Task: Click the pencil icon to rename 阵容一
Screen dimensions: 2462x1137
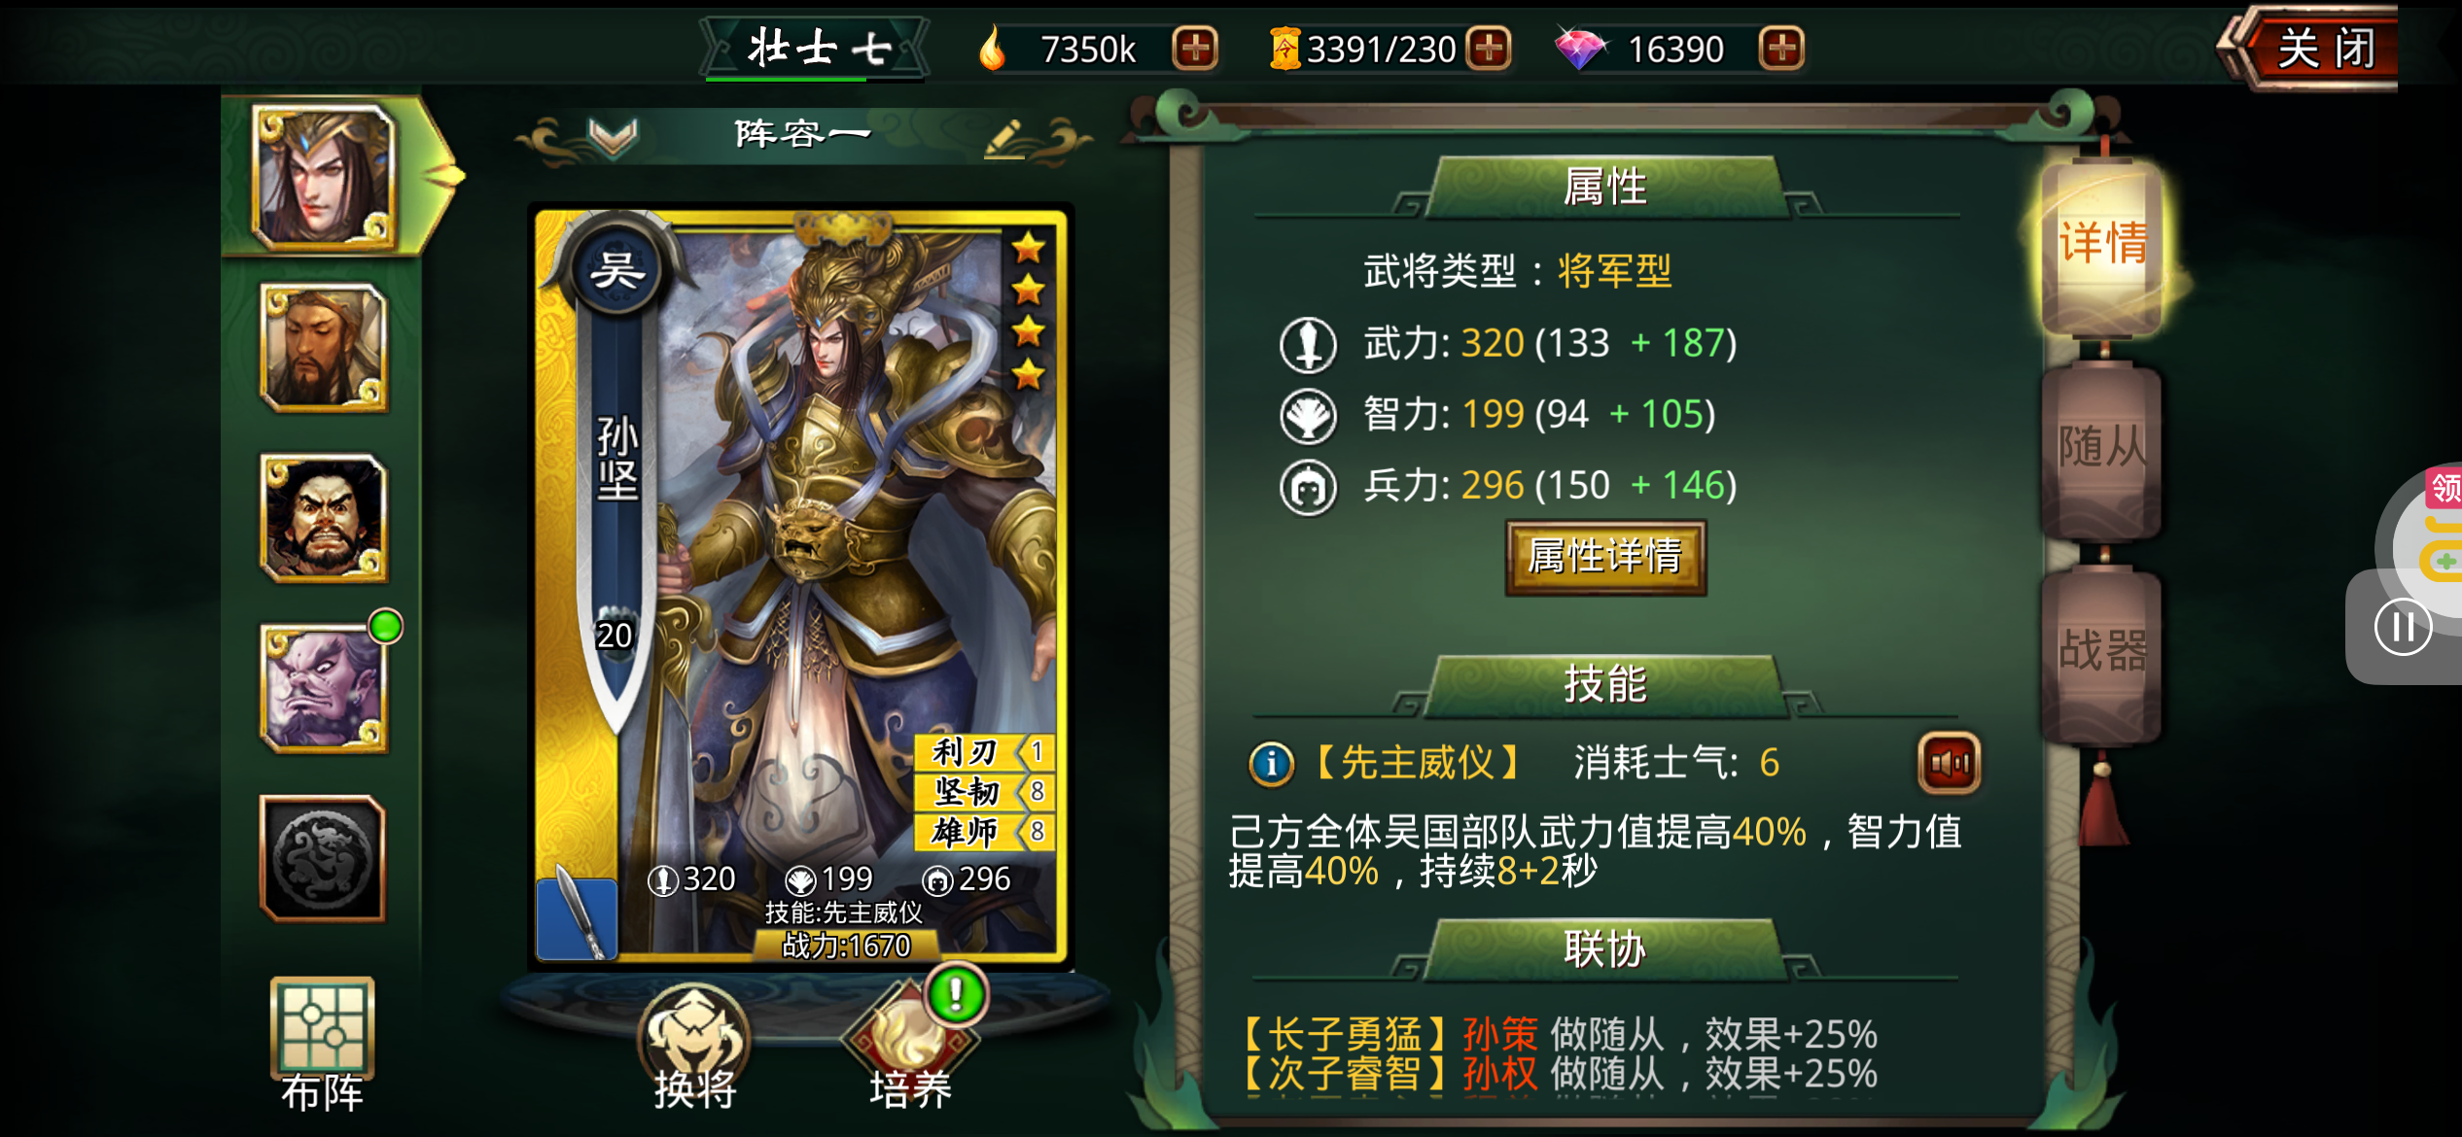Action: [x=1005, y=138]
